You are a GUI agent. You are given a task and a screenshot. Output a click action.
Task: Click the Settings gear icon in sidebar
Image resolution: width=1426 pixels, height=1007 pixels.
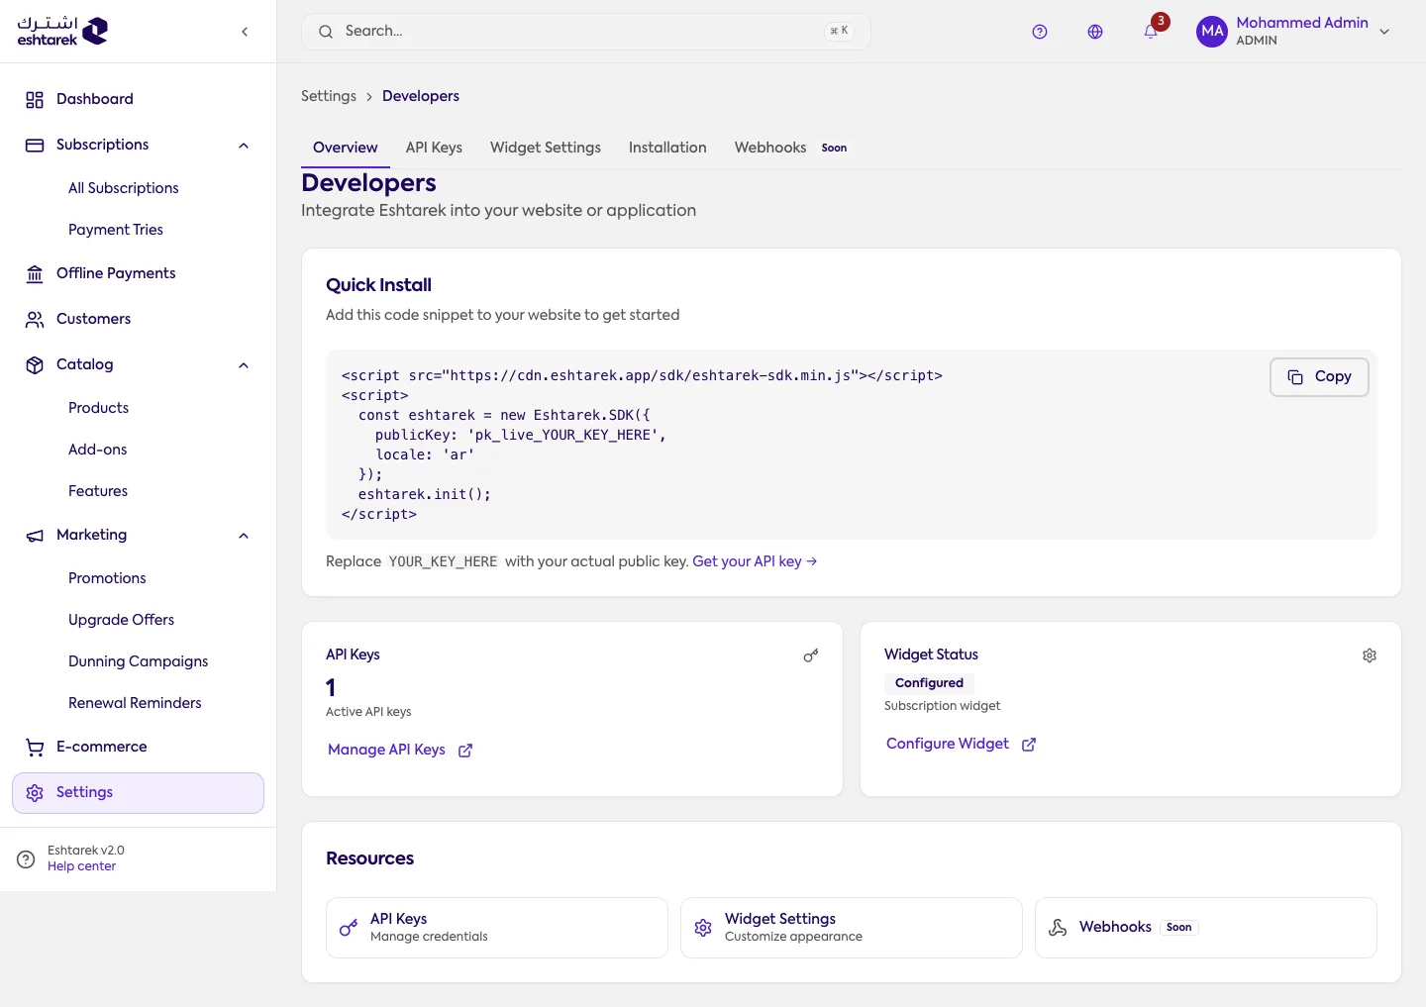[x=35, y=792]
